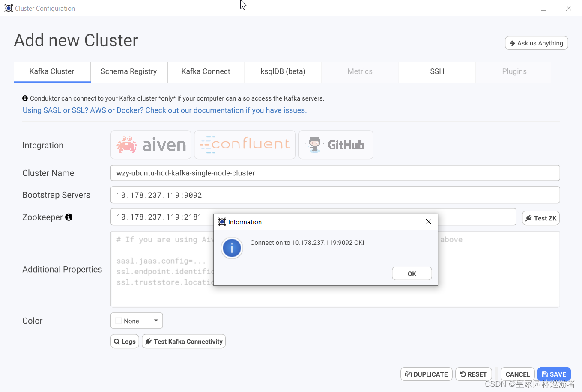Select the Kafka Cluster tab
The height and width of the screenshot is (392, 582).
tap(52, 71)
